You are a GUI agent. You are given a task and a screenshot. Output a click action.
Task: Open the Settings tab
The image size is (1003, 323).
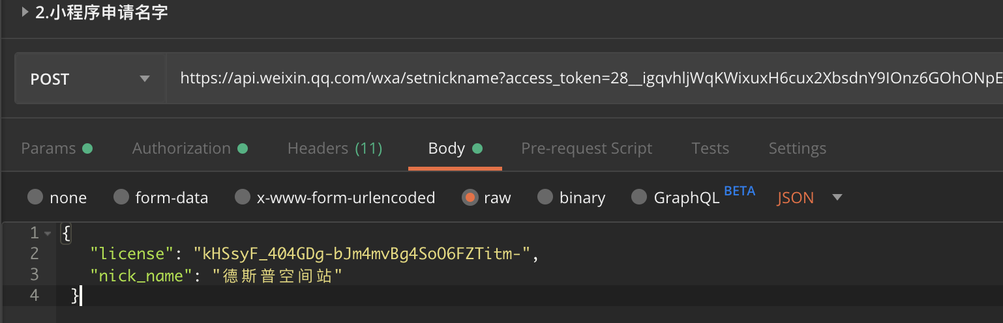click(797, 148)
